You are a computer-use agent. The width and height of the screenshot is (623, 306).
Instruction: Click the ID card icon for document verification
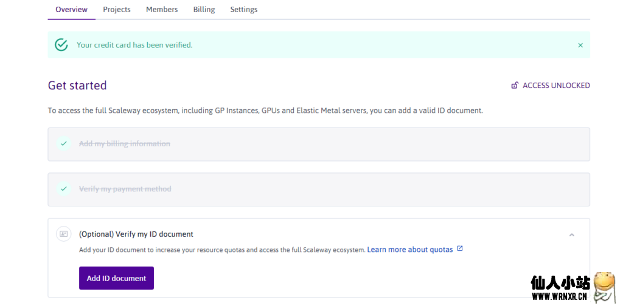point(64,234)
